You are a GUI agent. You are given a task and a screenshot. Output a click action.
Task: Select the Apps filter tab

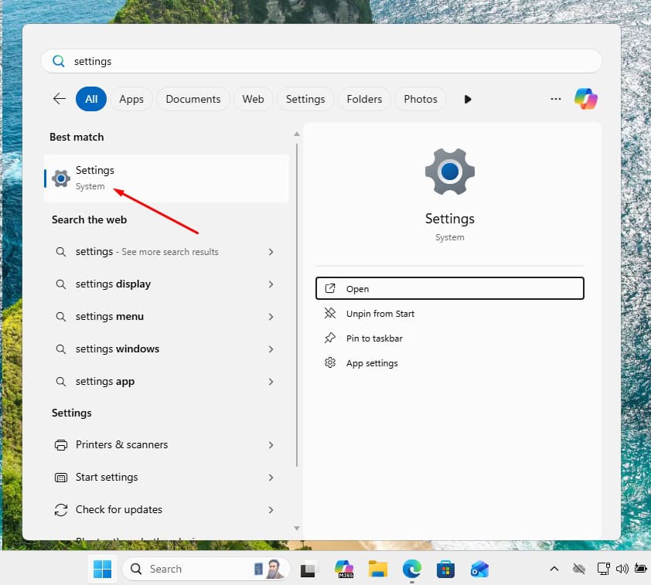131,99
